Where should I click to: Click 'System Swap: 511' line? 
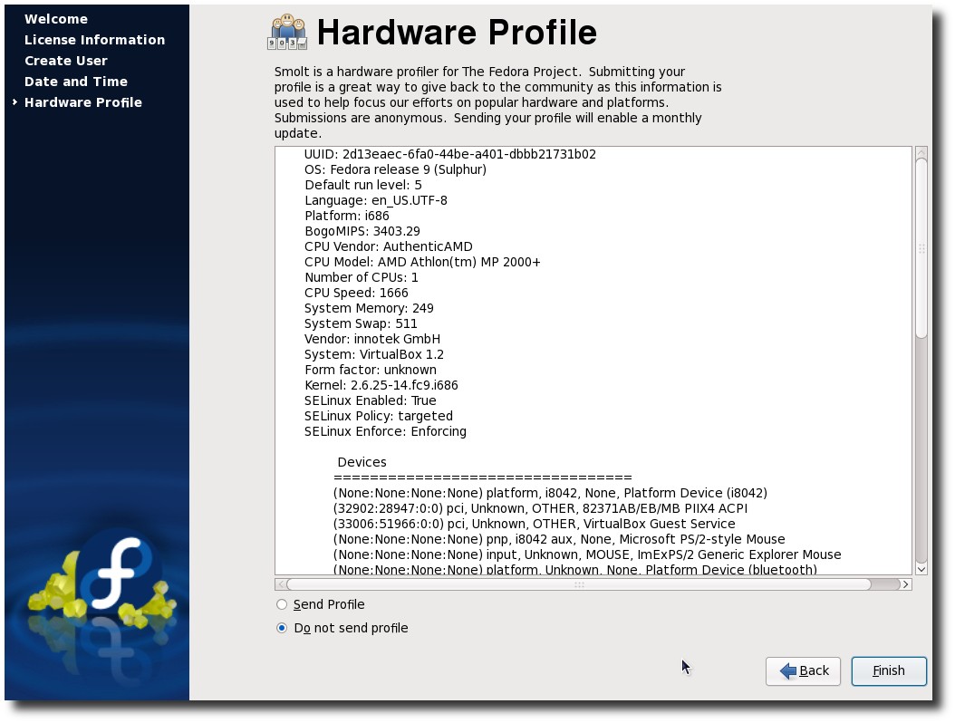tap(361, 323)
